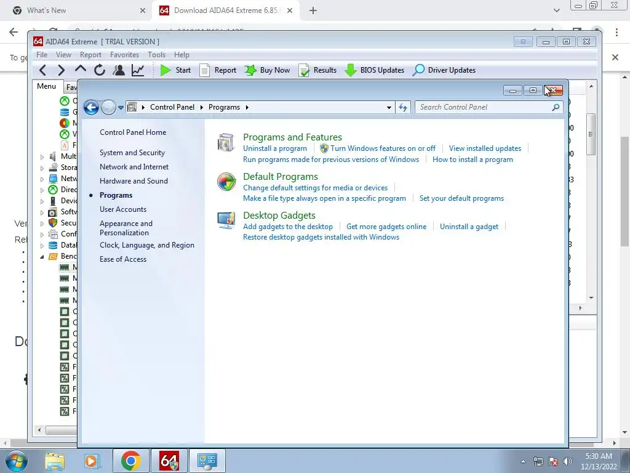Click AIDA64 refresh icon

[100, 70]
